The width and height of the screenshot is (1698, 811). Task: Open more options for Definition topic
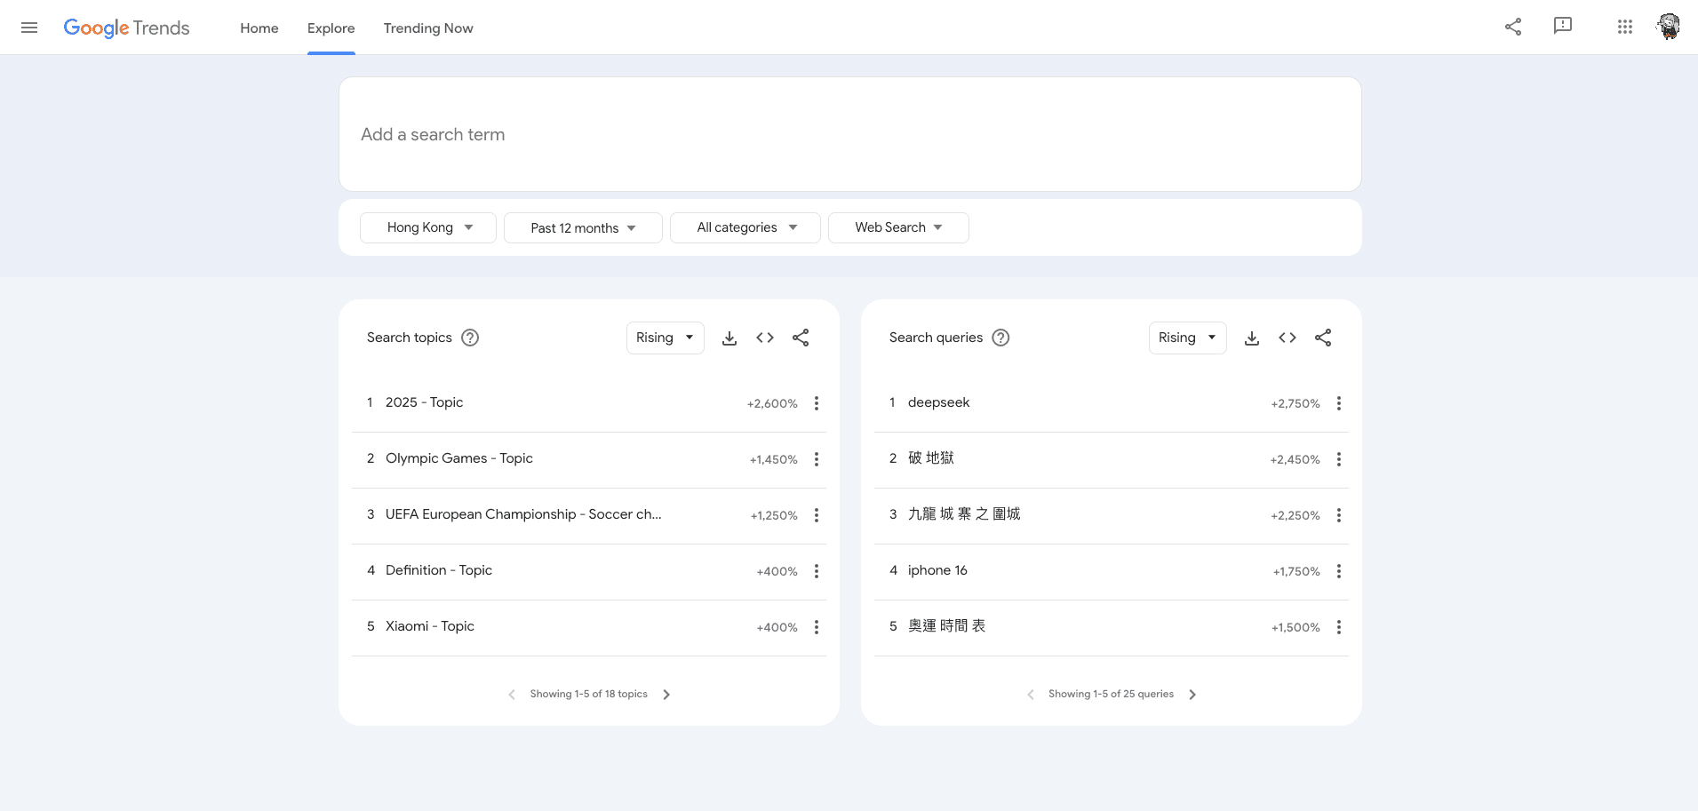tap(817, 571)
